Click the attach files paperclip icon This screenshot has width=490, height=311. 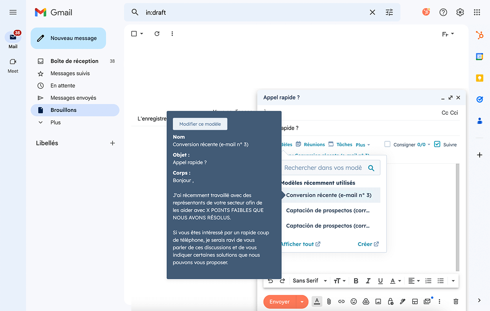click(x=329, y=301)
